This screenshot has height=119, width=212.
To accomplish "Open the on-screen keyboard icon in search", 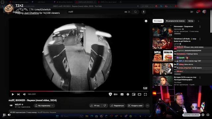I will click(x=126, y=12).
